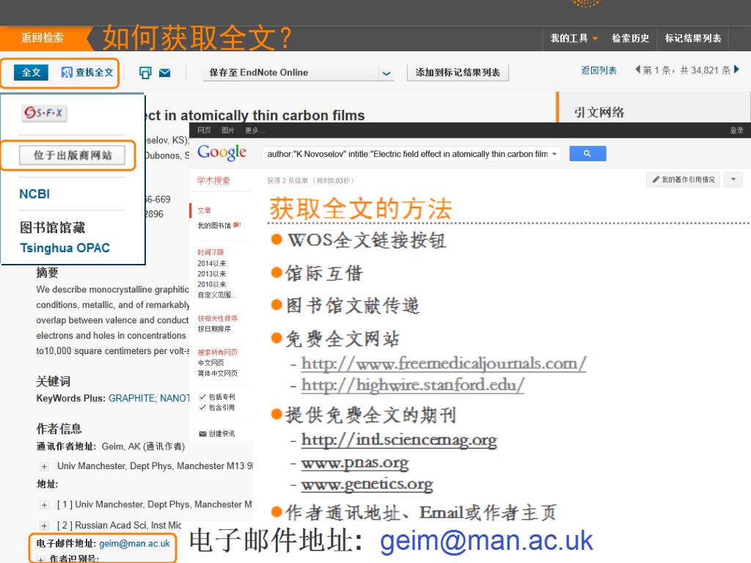Click 我的著作引用情况 button
Viewport: 751px width, 563px height.
pyautogui.click(x=683, y=180)
